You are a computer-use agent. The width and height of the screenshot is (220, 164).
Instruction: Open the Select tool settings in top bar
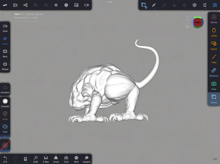144,5
